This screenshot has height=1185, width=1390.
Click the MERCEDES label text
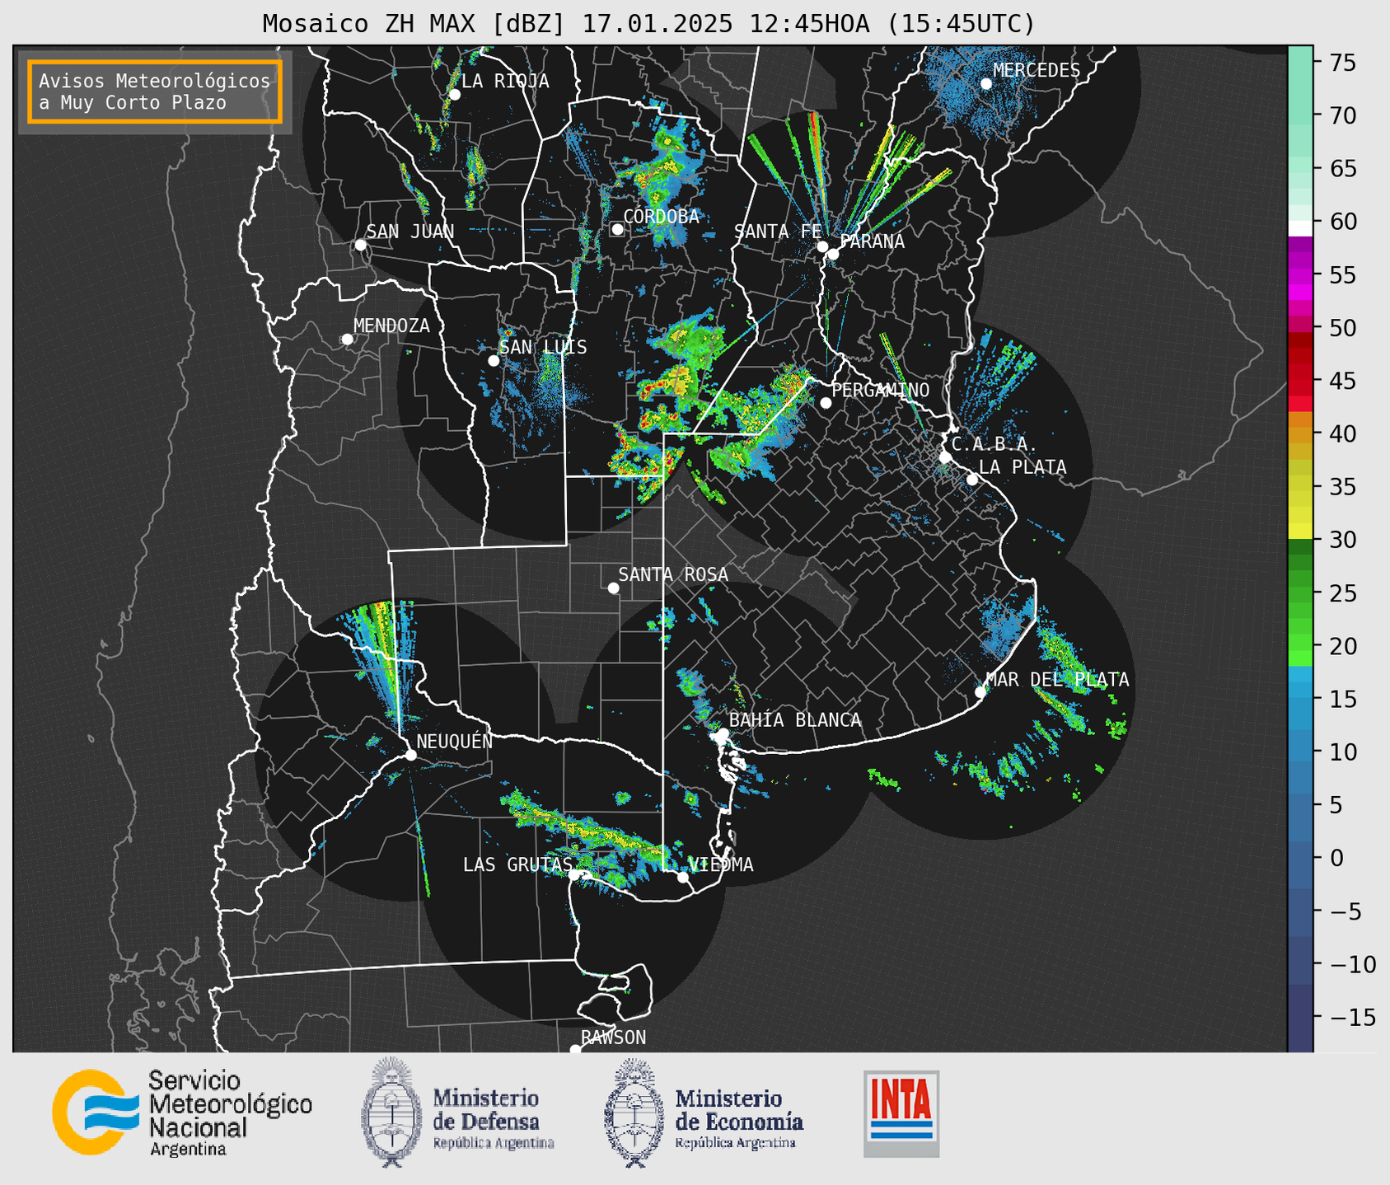point(1037,71)
